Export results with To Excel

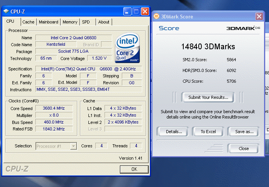tap(208, 132)
